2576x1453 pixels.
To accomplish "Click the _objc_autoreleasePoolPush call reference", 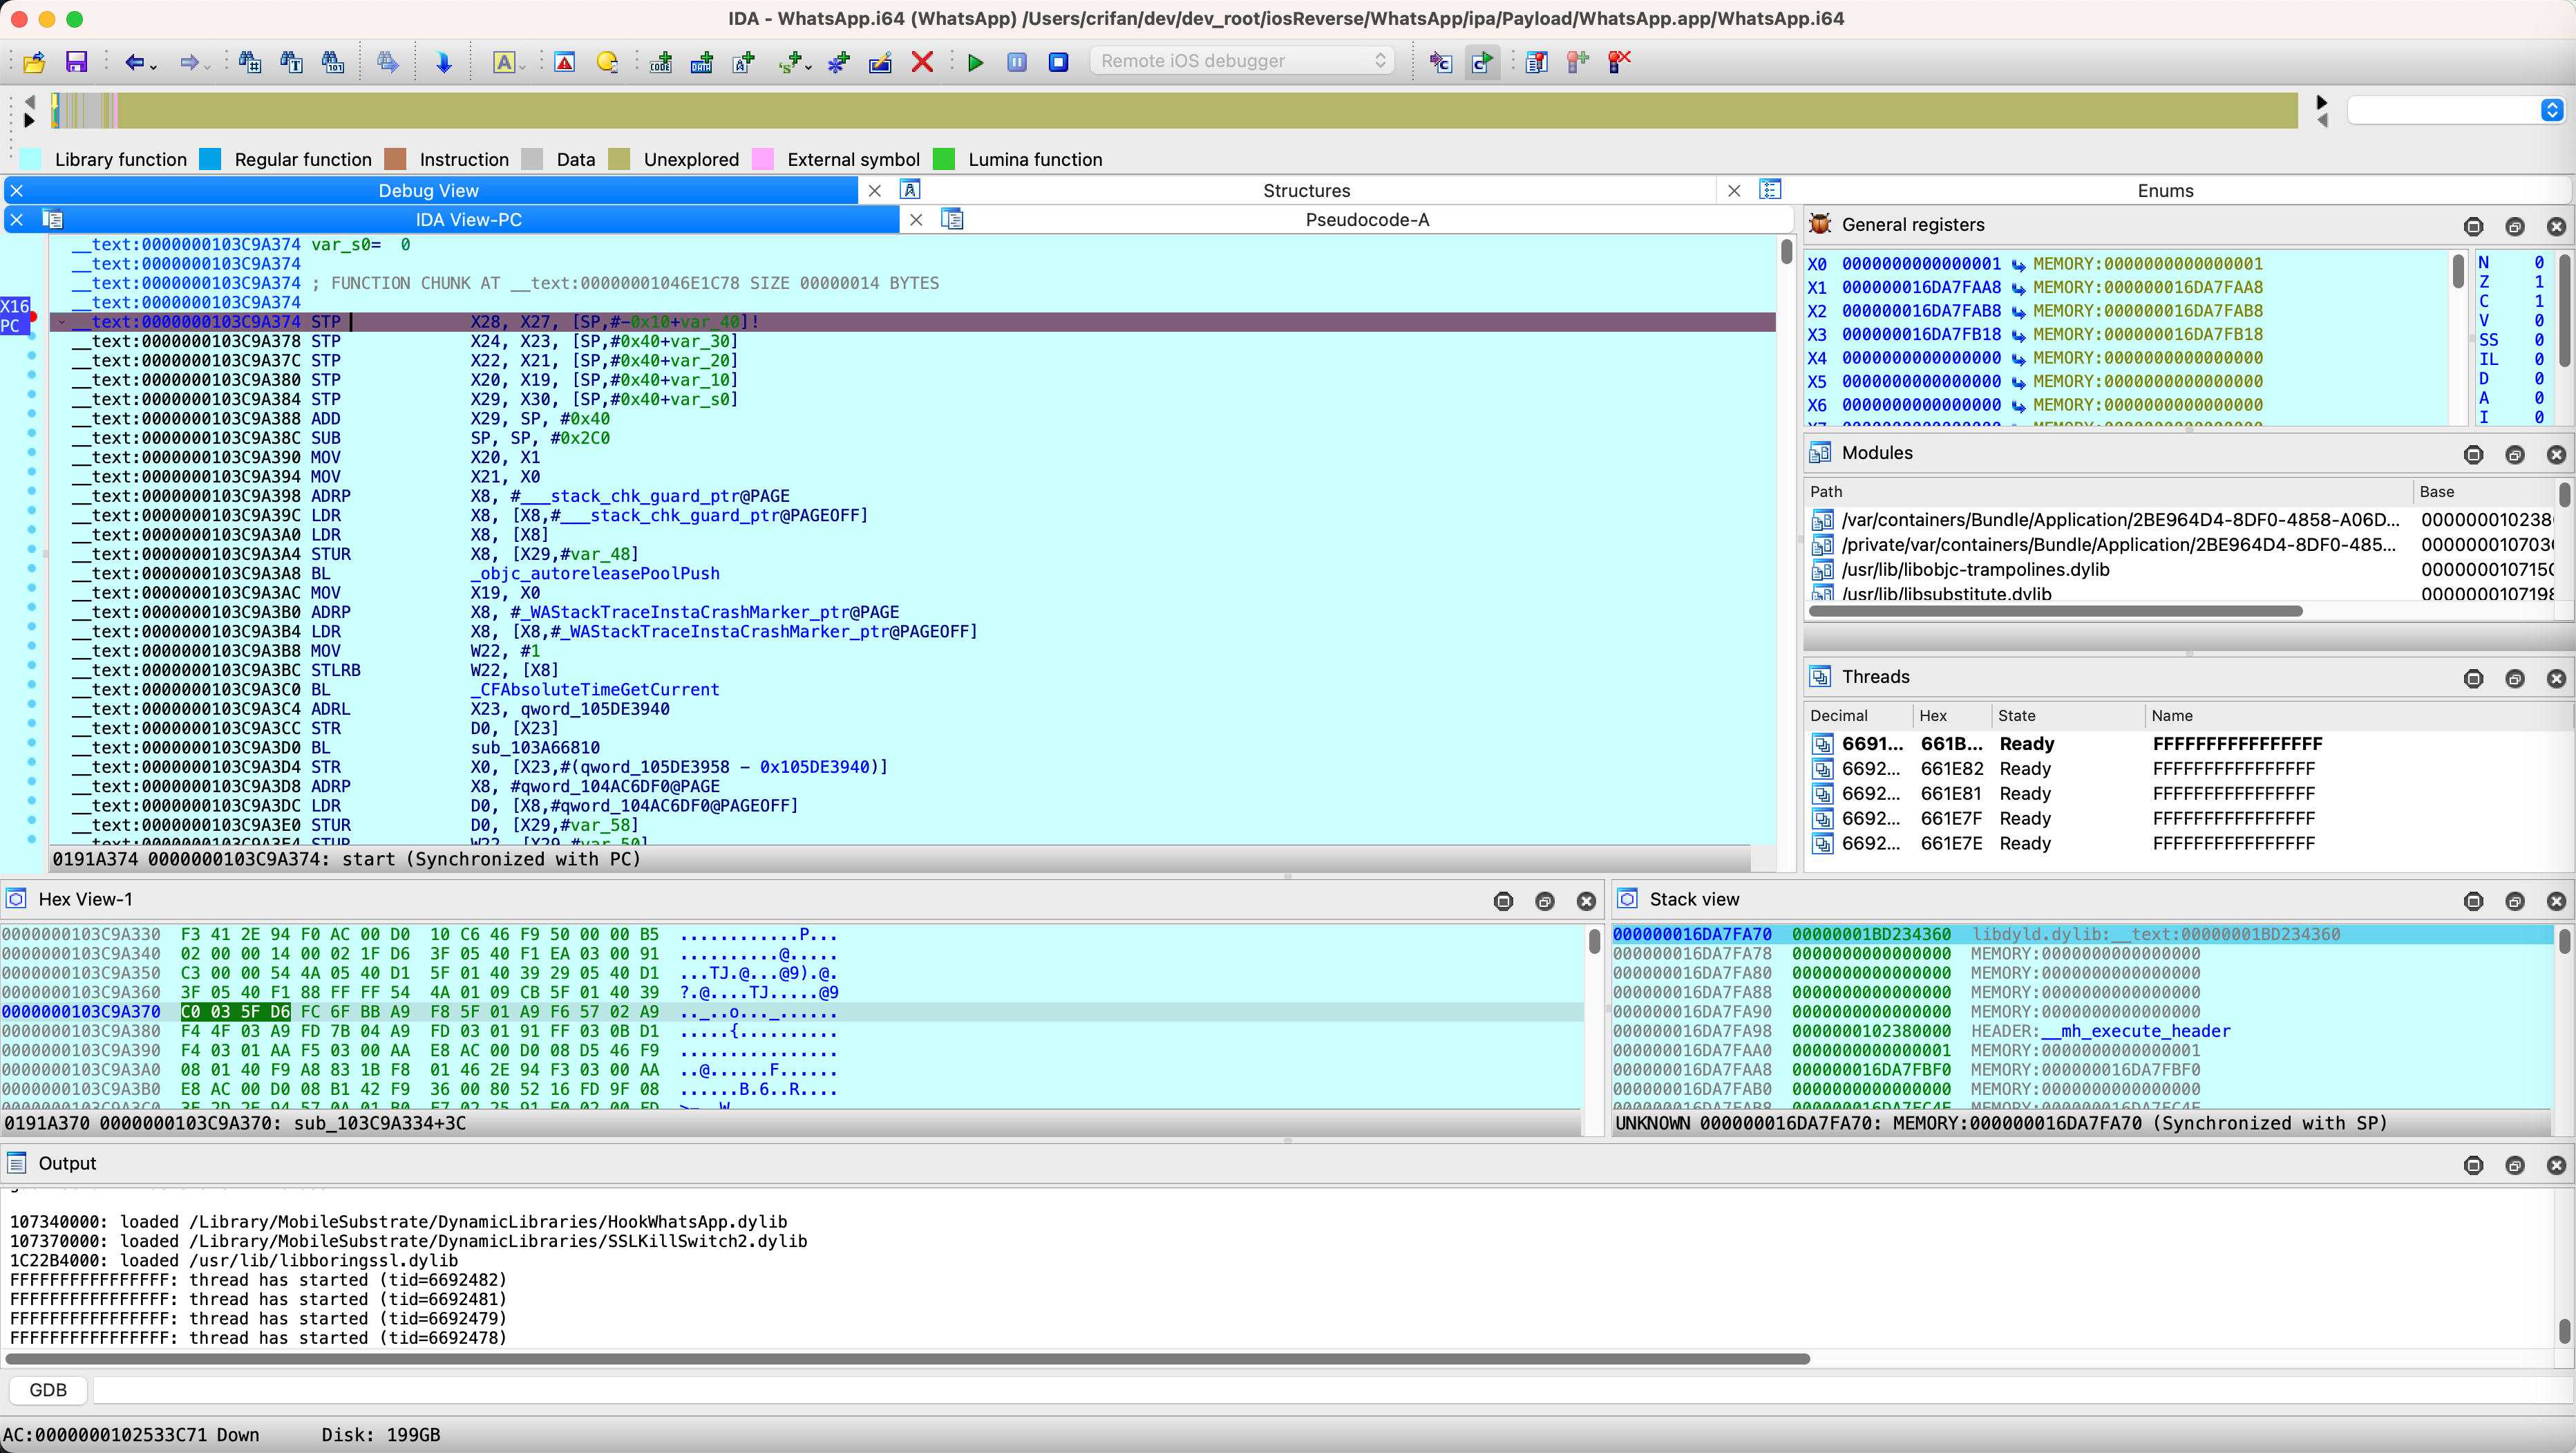I will point(595,574).
